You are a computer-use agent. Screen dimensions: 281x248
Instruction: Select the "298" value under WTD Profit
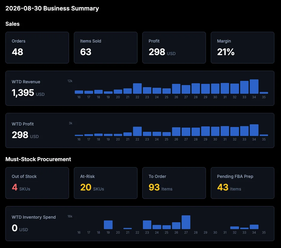click(20, 135)
